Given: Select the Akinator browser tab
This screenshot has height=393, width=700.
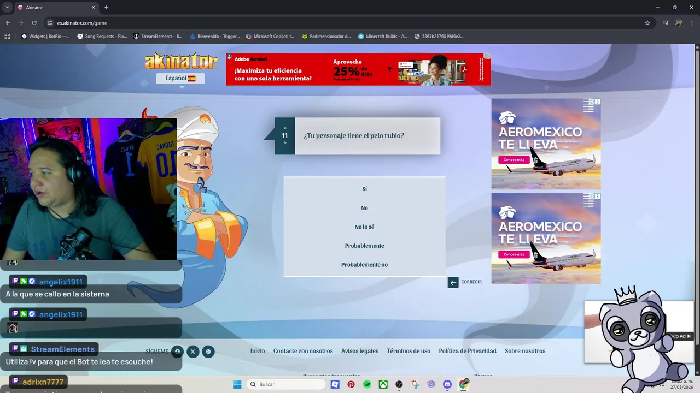Looking at the screenshot, I should click(57, 8).
